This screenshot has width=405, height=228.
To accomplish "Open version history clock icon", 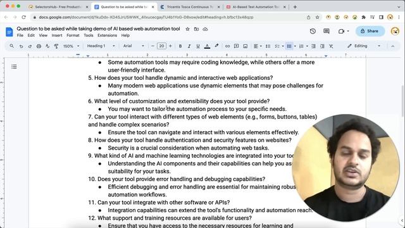I will tap(313, 31).
